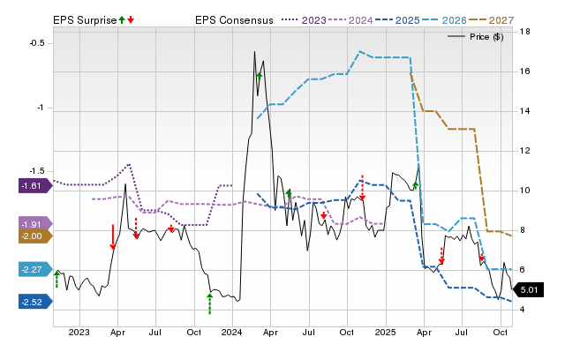The width and height of the screenshot is (565, 337).
Task: Click the -1.5 left axis label
Action: (37, 171)
